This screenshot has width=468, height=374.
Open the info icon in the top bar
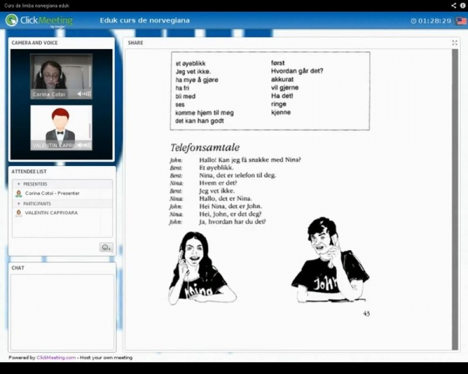pyautogui.click(x=463, y=5)
